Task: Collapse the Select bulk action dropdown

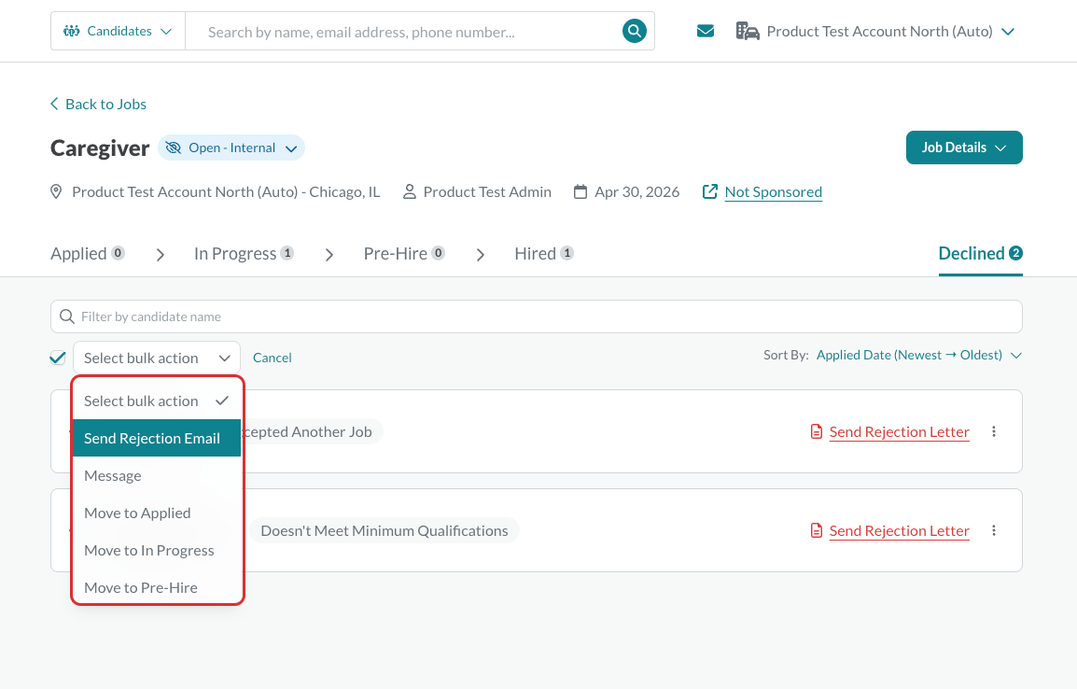Action: coord(157,358)
